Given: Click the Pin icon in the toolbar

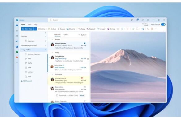Looking at the screenshot, I should 133,29.
